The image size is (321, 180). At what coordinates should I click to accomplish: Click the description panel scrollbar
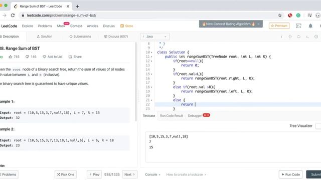tap(135, 81)
